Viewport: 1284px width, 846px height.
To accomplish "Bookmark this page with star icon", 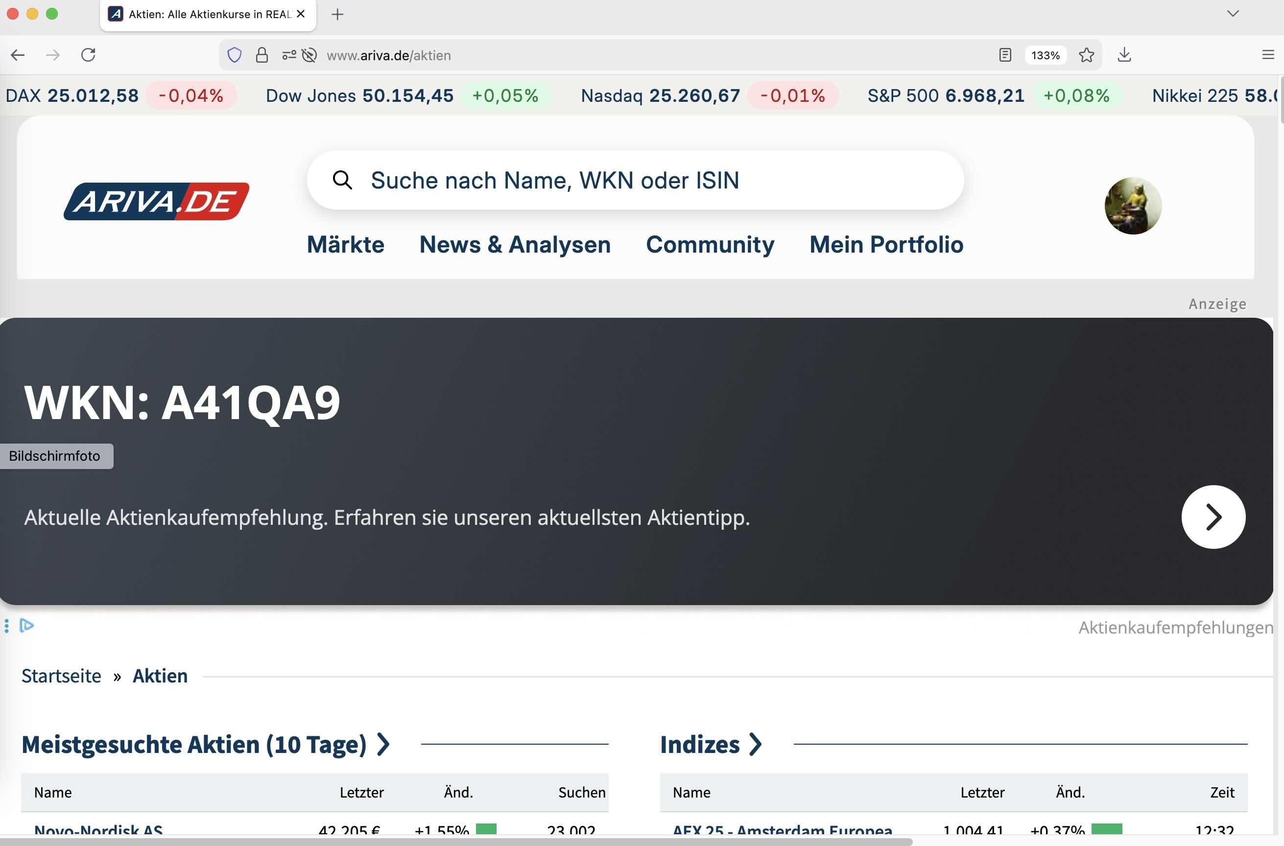I will coord(1087,55).
